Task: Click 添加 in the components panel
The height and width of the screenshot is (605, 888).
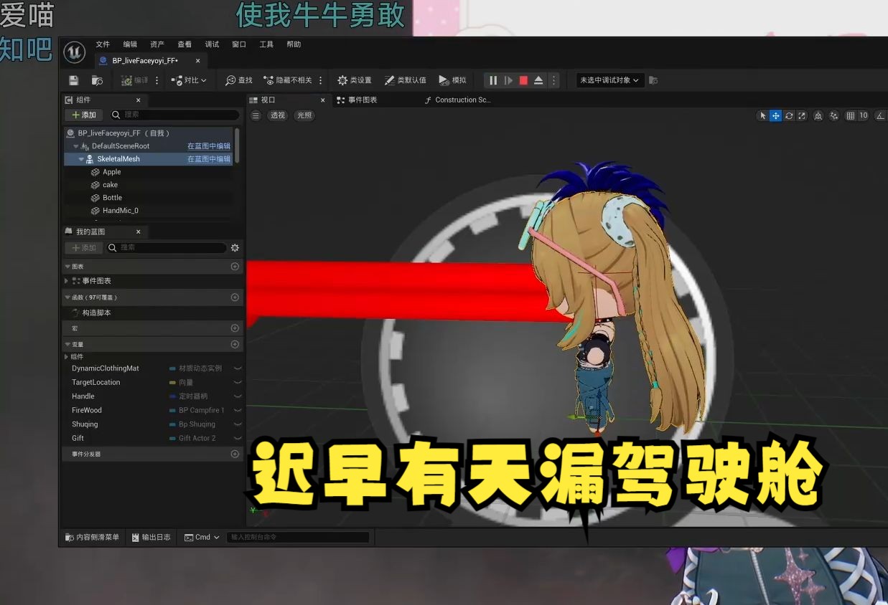Action: (x=84, y=115)
